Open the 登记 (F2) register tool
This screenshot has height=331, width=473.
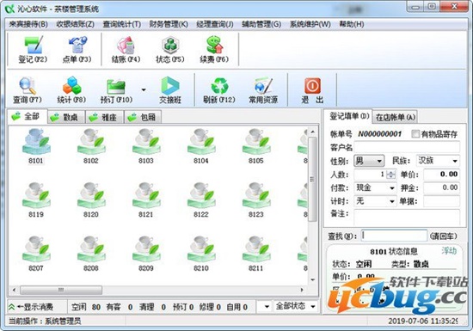click(33, 50)
